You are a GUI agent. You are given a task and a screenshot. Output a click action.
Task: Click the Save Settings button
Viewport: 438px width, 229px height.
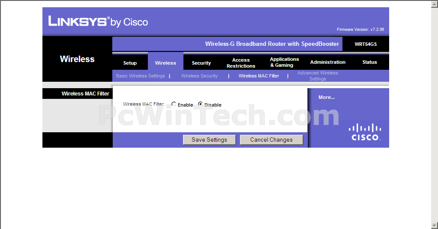click(209, 140)
